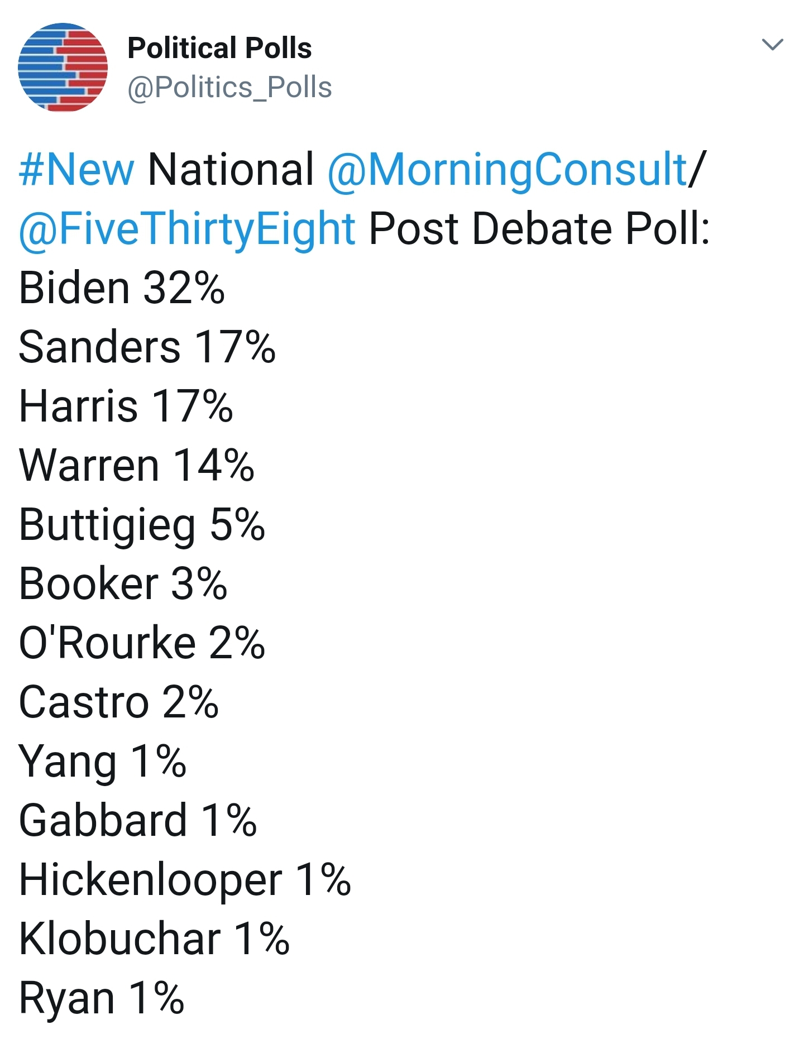Open the @Politics_Polls handle
The image size is (804, 1053).
point(229,88)
